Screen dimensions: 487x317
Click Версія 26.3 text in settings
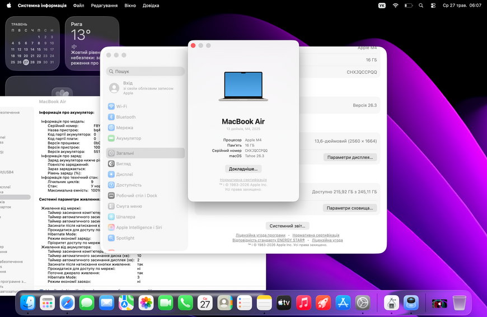(x=364, y=105)
